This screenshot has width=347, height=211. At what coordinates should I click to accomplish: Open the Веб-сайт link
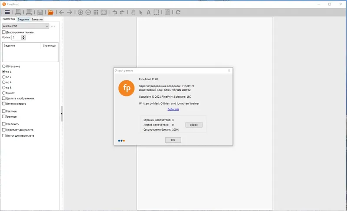(173, 109)
